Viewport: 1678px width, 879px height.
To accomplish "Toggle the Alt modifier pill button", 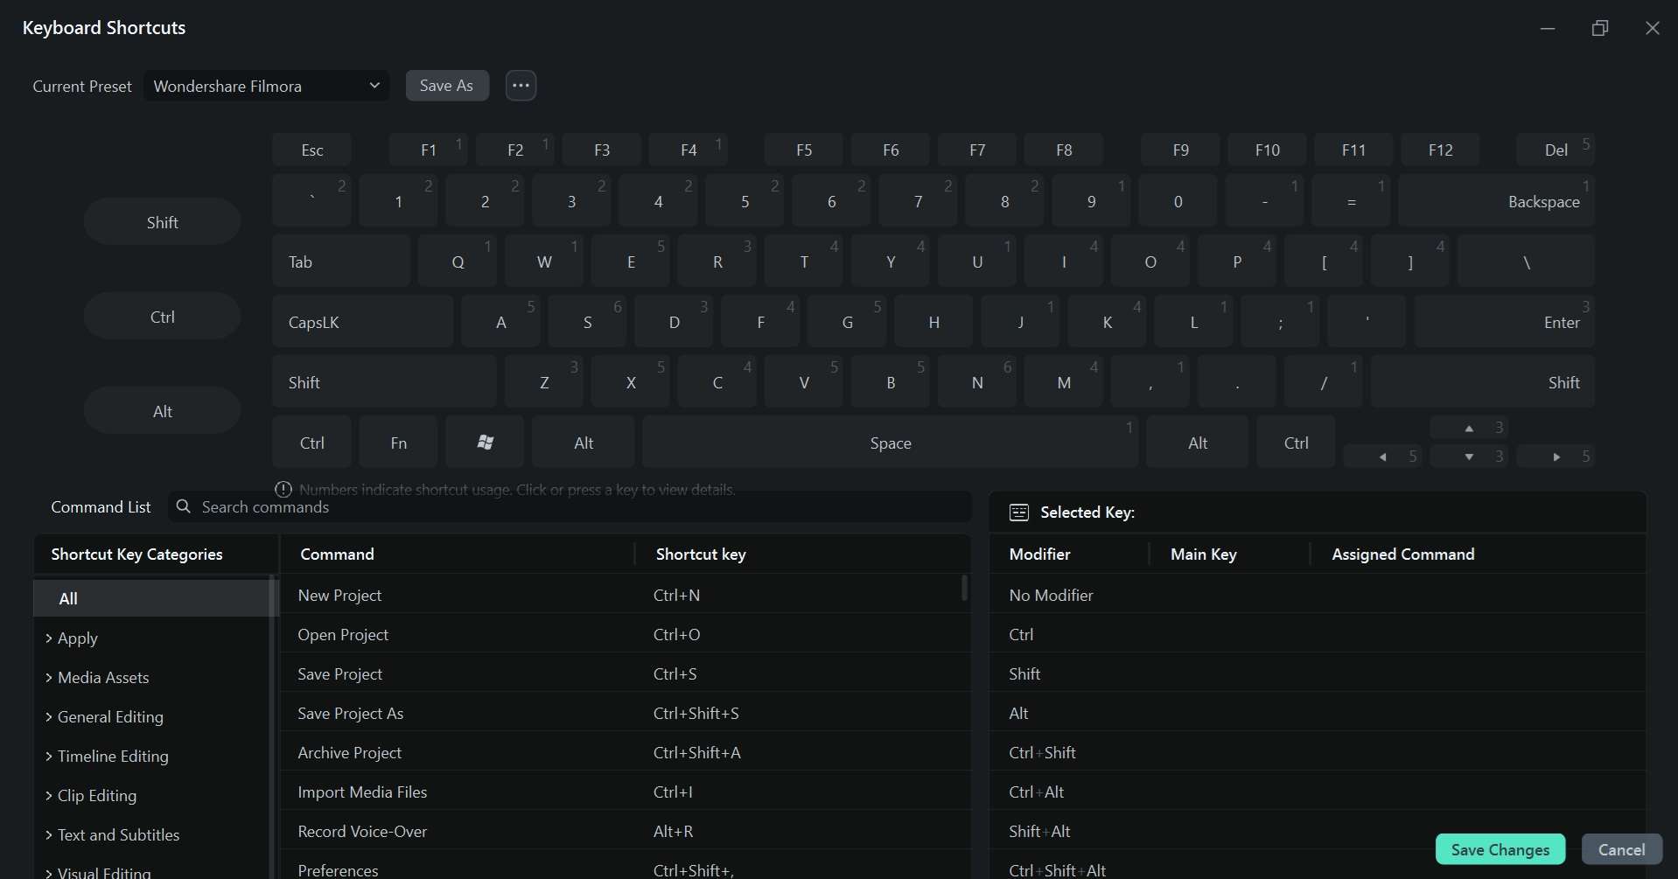I will tap(162, 411).
